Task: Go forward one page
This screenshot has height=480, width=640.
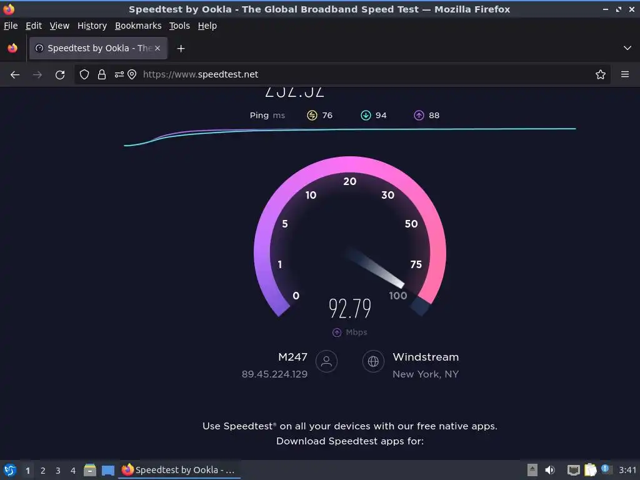Action: [37, 75]
